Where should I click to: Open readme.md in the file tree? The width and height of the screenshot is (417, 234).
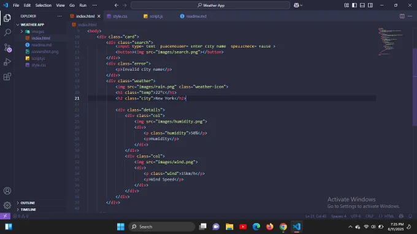[42, 45]
